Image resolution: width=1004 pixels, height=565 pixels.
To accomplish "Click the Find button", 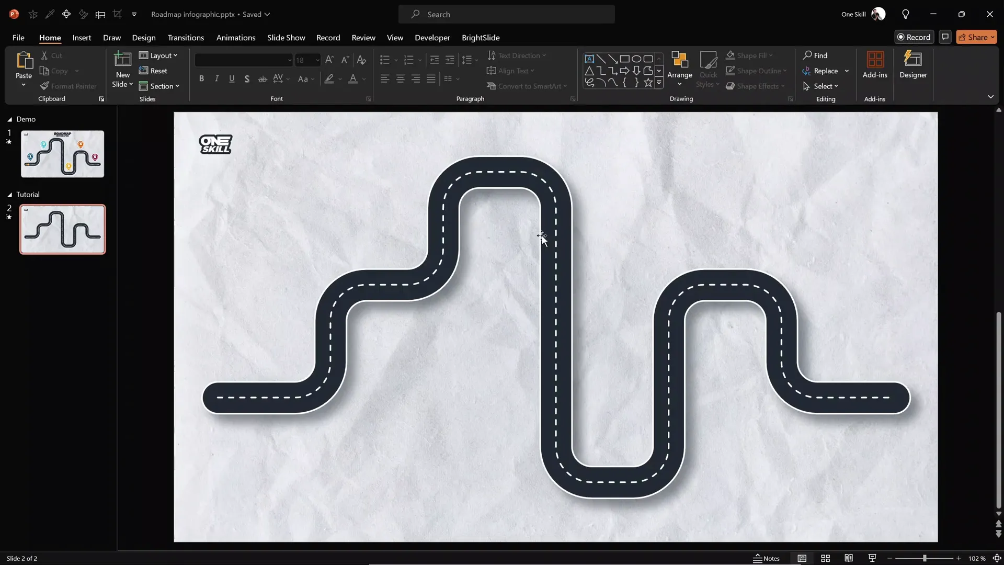I will [x=816, y=55].
